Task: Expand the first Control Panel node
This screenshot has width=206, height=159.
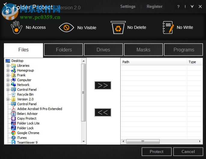Action: tap(8, 90)
